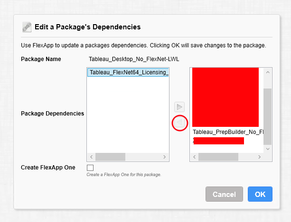The height and width of the screenshot is (222, 291).
Task: Click right scroll arrow under dependencies list
Action: pos(164,157)
